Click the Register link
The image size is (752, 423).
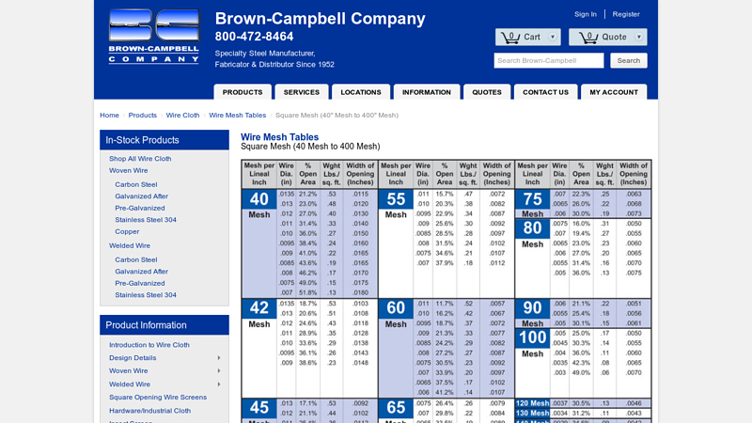[626, 14]
